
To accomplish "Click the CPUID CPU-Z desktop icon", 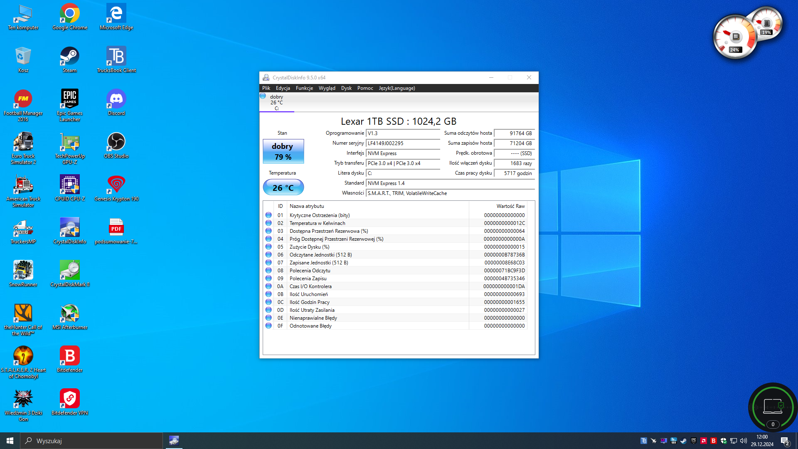I will click(70, 189).
